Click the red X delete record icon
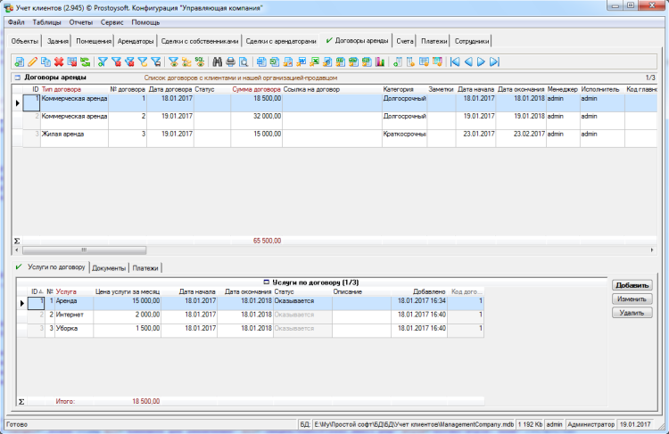Image resolution: width=669 pixels, height=434 pixels. pos(59,61)
